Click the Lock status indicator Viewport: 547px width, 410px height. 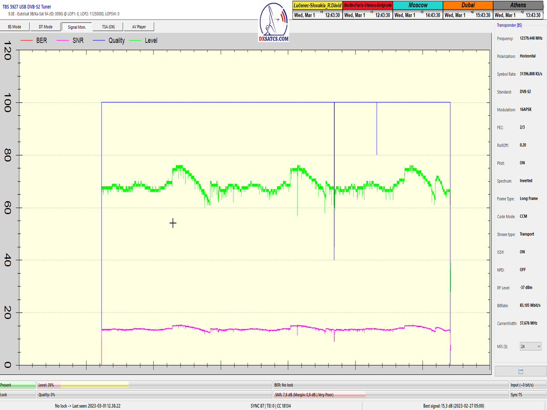18,395
